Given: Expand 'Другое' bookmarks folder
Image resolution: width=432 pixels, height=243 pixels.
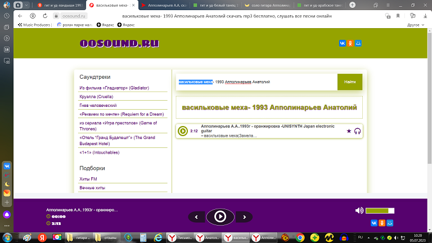Looking at the screenshot, I should point(416,25).
